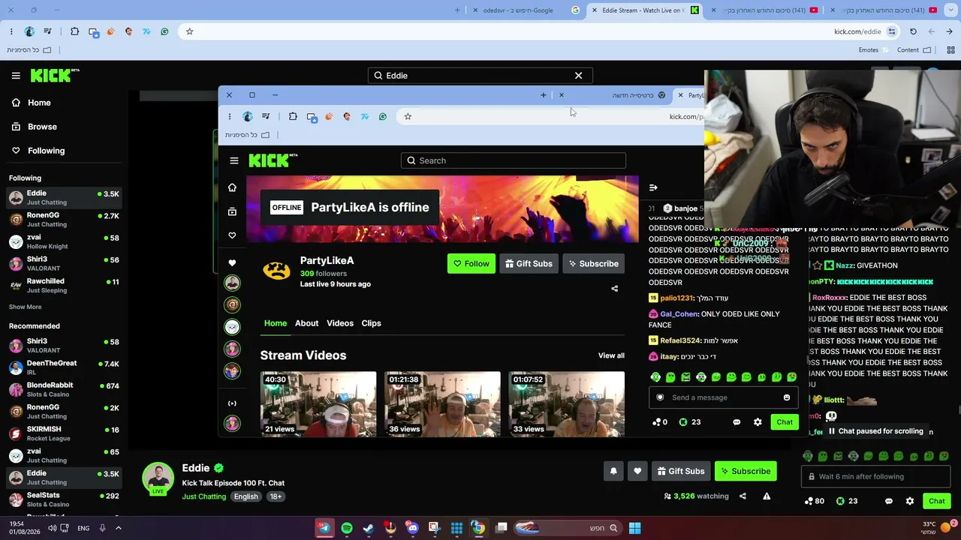Open Following in the main Kick sidebar
This screenshot has height=540, width=961.
click(x=46, y=151)
